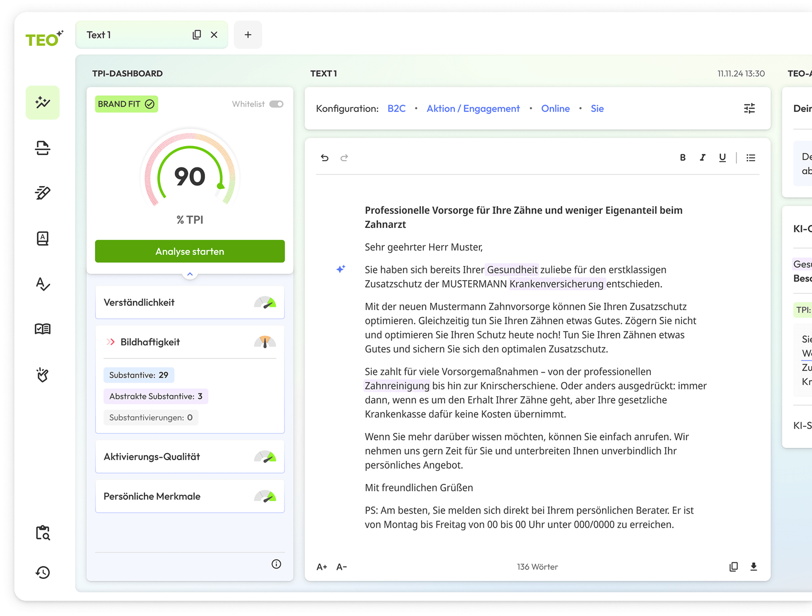The height and width of the screenshot is (616, 812).
Task: Expand the Aktivierungs-Qualität section
Action: (190, 456)
